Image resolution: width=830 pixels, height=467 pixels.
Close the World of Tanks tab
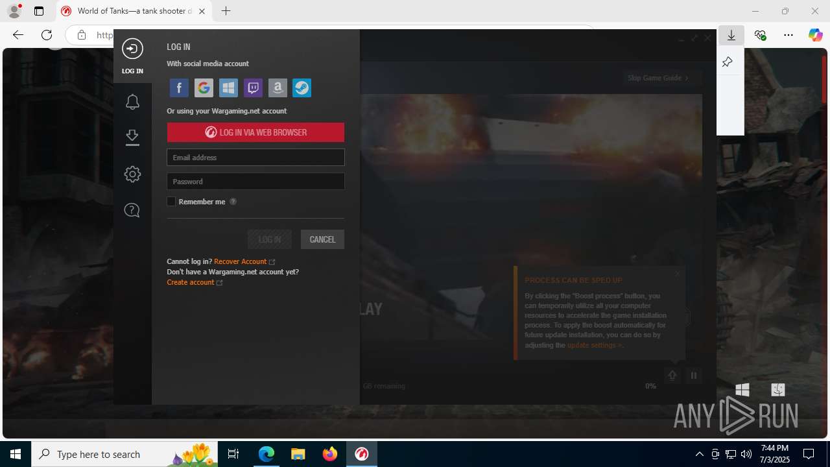pos(202,11)
